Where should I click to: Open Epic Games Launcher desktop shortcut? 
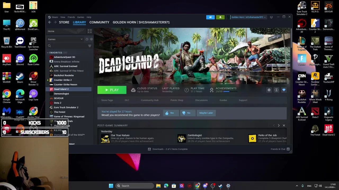[x=33, y=44]
